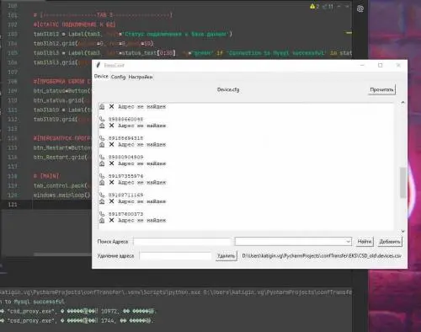Click the vertical scrollbar thumb in dialog
421x332 pixels.
[x=403, y=183]
